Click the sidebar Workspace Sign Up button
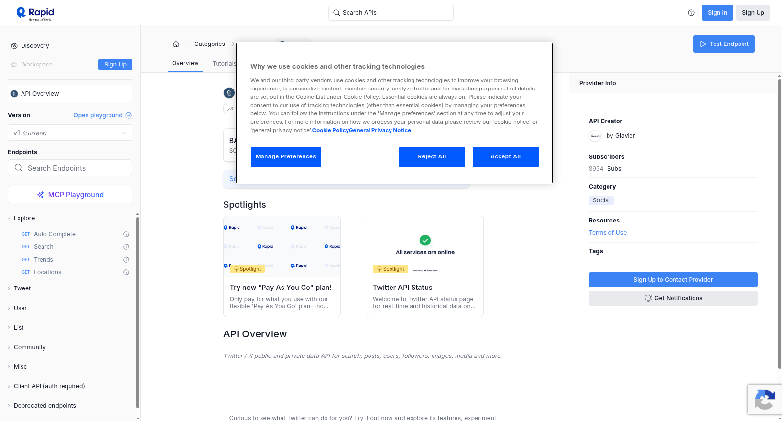Viewport: 782px width, 421px height. pyautogui.click(x=115, y=65)
